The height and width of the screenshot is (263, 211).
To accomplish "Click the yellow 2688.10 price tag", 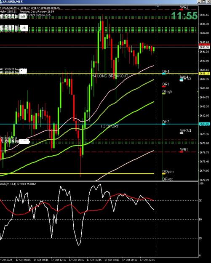I will (204, 74).
